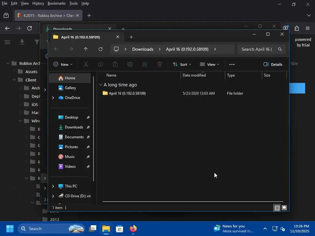Image resolution: width=315 pixels, height=236 pixels.
Task: Open Firefox Edit menu
Action: tap(14, 3)
